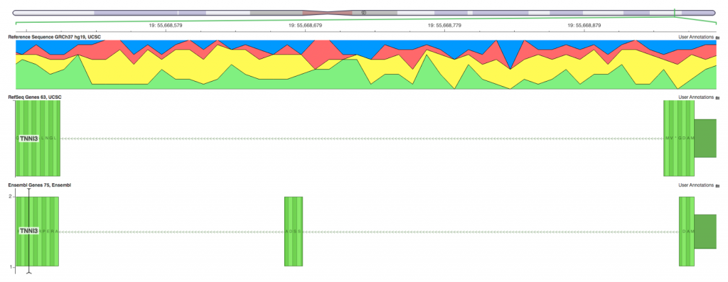This screenshot has height=282, width=728.
Task: Click the red centromere on the chromosome ideogram
Action: [328, 13]
